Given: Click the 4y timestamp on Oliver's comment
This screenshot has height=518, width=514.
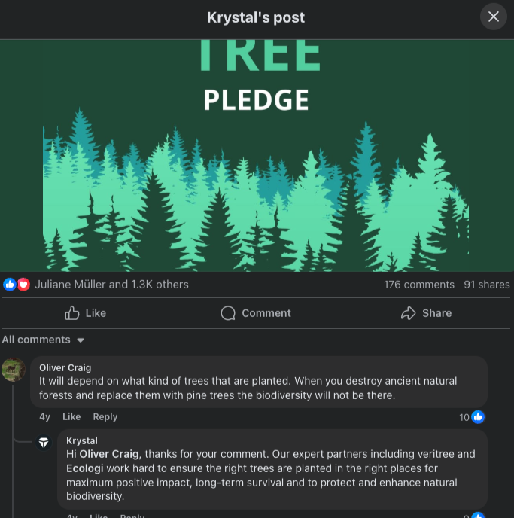Looking at the screenshot, I should (45, 417).
